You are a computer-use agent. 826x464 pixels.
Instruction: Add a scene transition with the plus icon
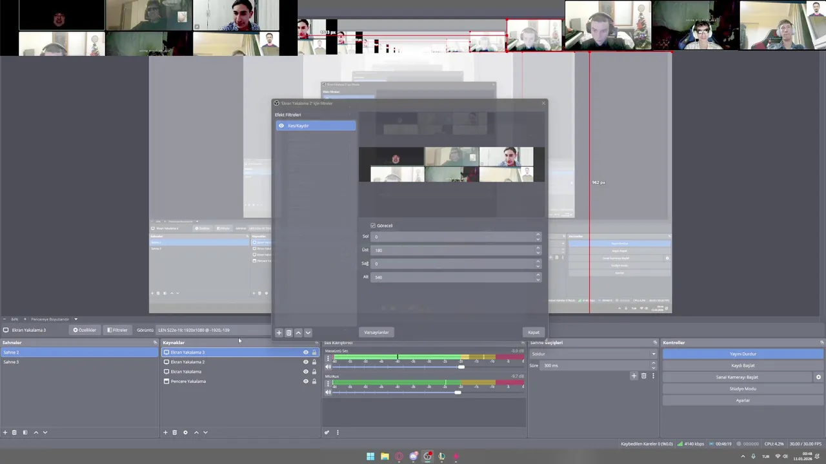[x=634, y=376]
